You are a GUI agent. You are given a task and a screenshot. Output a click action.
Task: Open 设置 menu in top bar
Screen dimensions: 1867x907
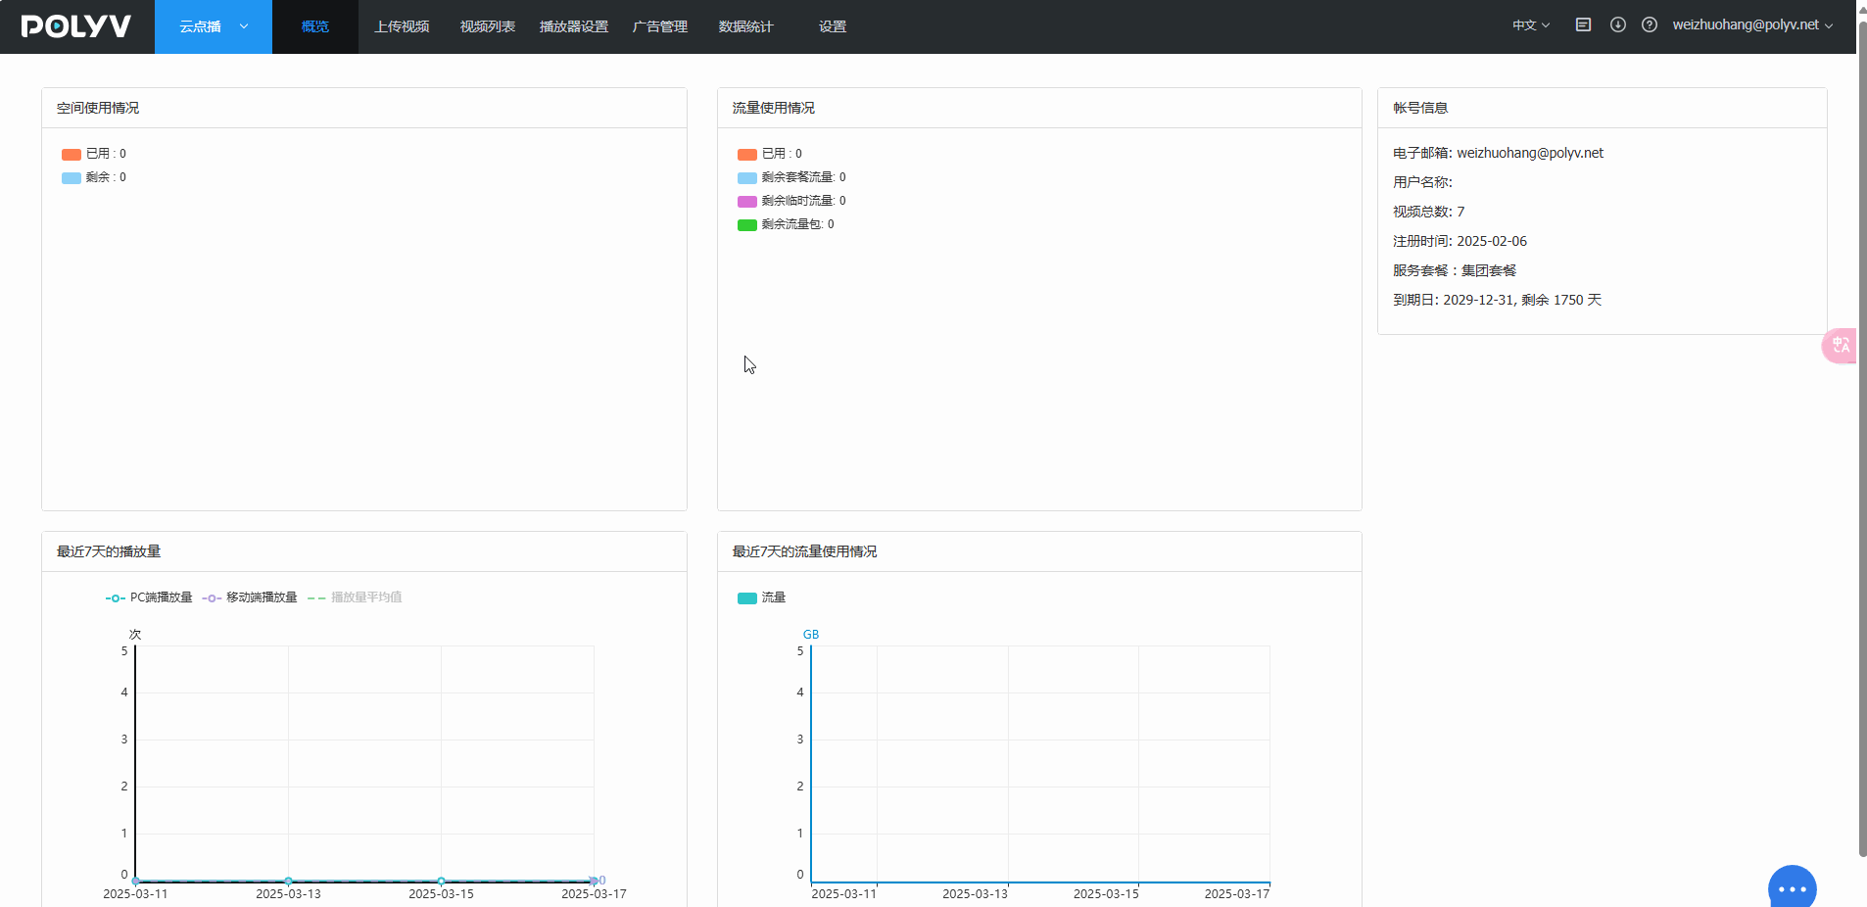click(833, 26)
